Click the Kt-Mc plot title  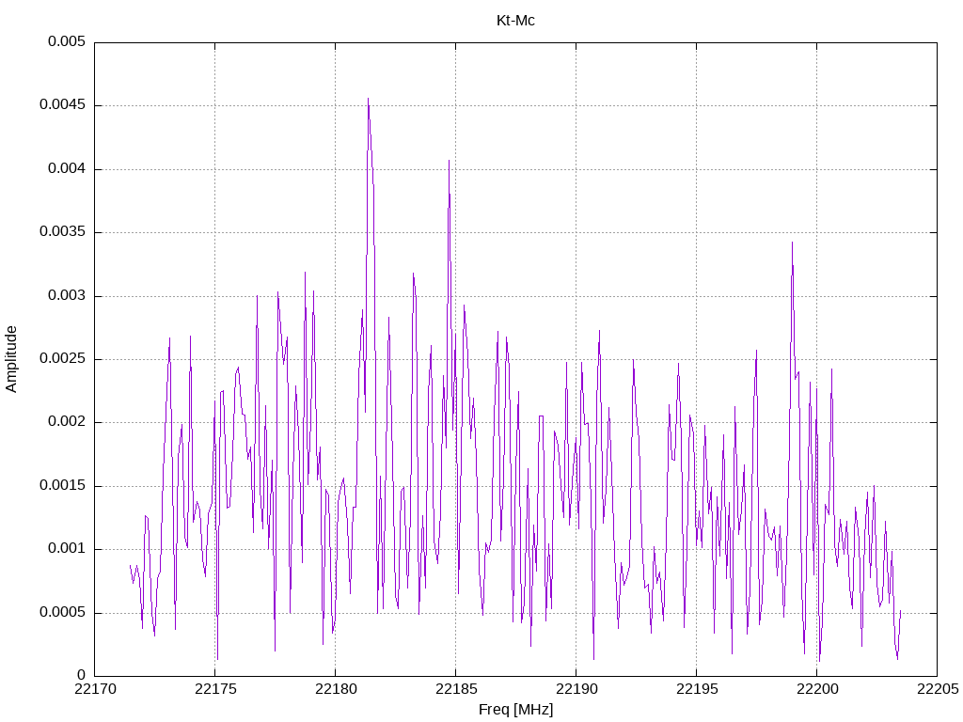tap(515, 21)
